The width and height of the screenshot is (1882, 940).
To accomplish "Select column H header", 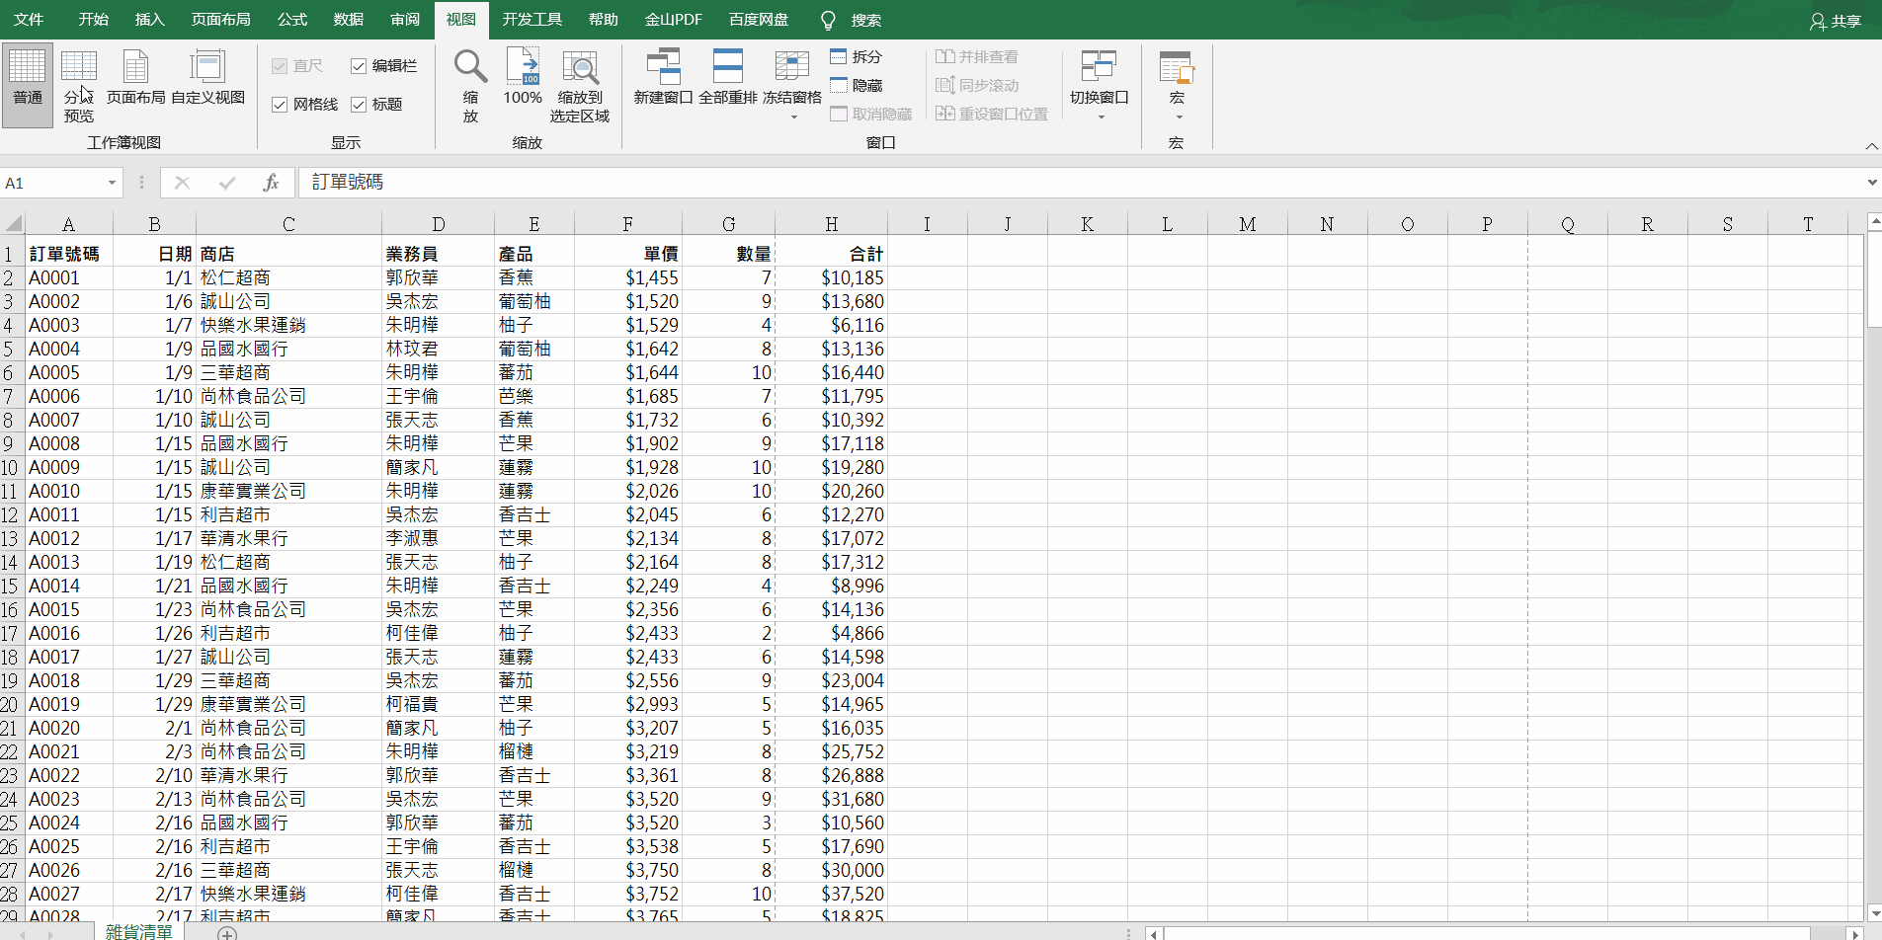I will (832, 224).
